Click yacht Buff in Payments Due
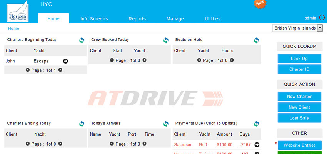Viewport: 327px width, 154px height. 203,145
